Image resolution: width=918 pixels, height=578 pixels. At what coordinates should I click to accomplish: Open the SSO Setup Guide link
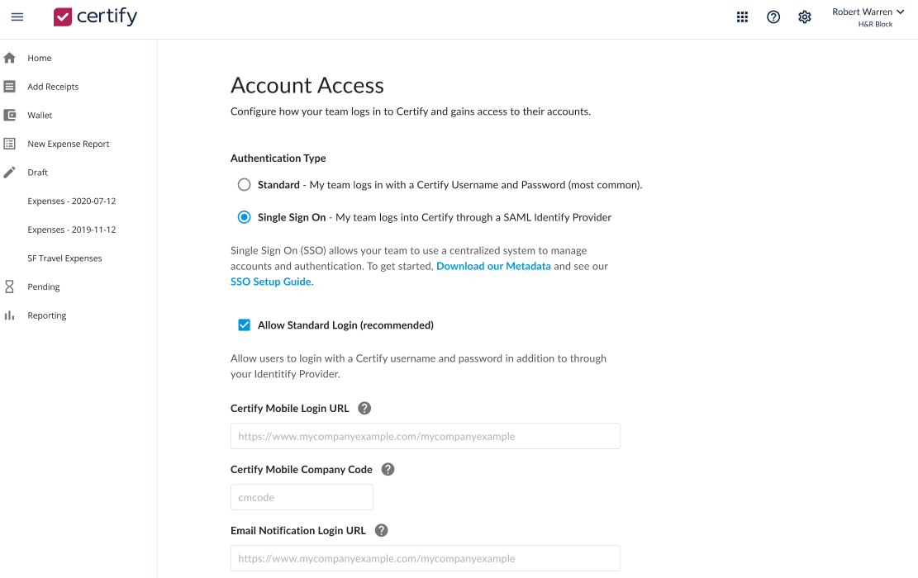pos(272,282)
